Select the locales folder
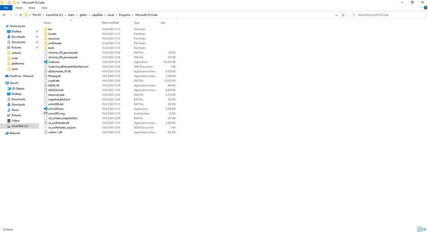Image resolution: width=428 pixels, height=232 pixels. pyautogui.click(x=52, y=34)
